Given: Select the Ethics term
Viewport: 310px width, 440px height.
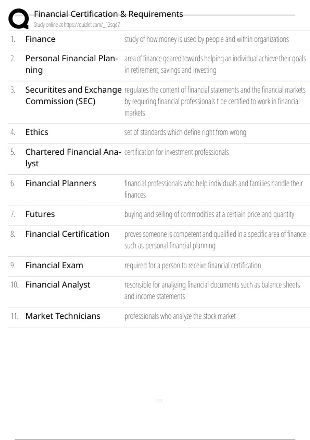Looking at the screenshot, I should point(37,132).
